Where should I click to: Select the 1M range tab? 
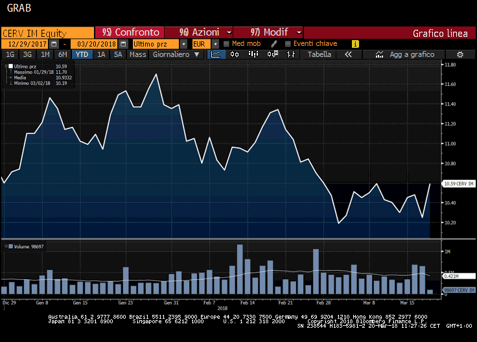[x=45, y=54]
